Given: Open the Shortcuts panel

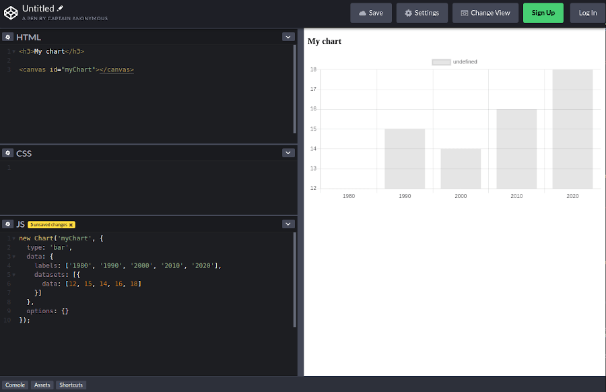Looking at the screenshot, I should 71,385.
